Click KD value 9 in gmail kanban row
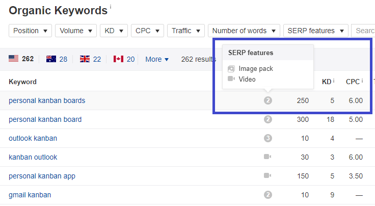 332,195
